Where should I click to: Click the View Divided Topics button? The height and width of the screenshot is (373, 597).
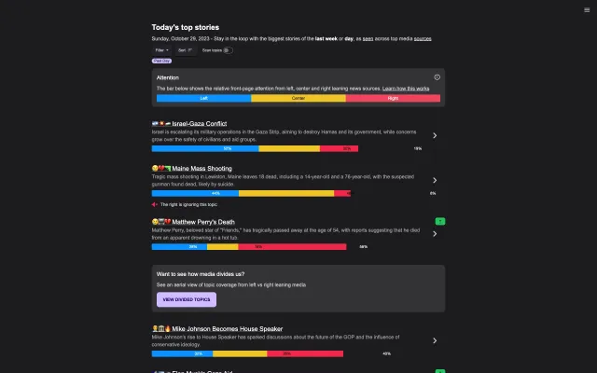tap(187, 299)
